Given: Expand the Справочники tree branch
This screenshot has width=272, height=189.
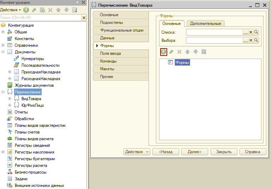Looking at the screenshot, I should (3, 45).
